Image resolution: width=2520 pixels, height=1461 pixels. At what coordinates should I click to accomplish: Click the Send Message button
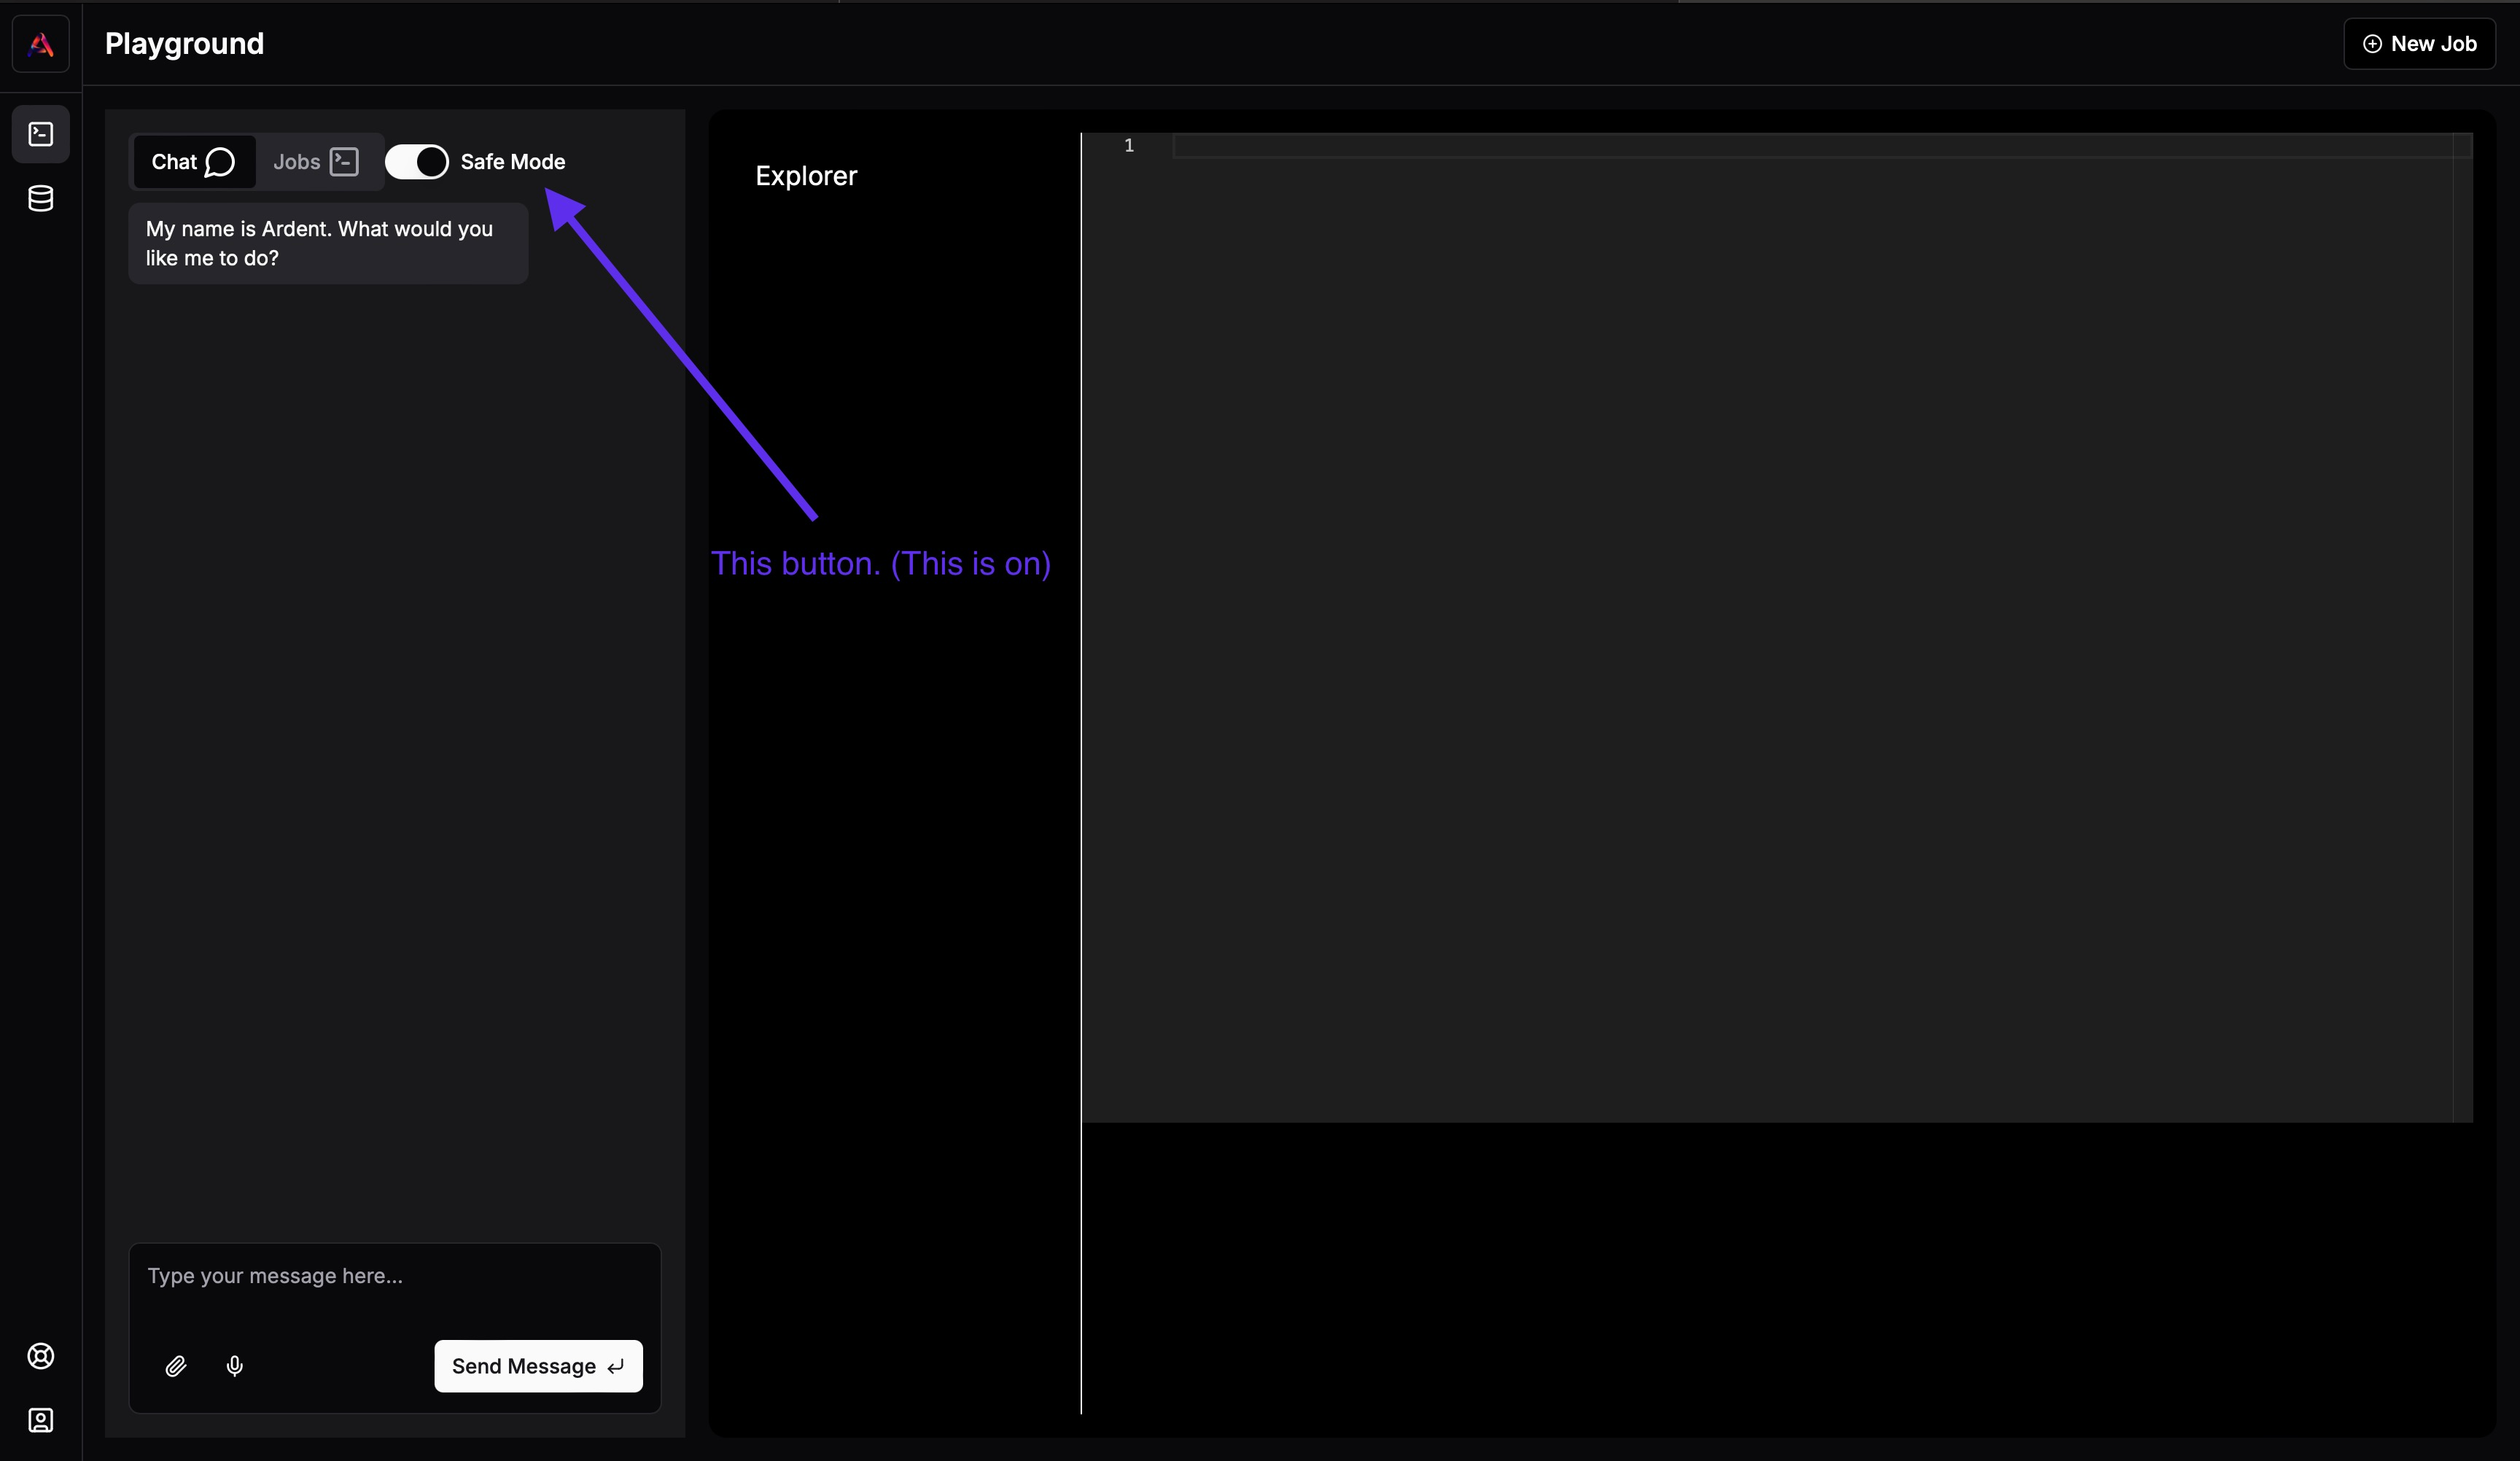tap(538, 1366)
